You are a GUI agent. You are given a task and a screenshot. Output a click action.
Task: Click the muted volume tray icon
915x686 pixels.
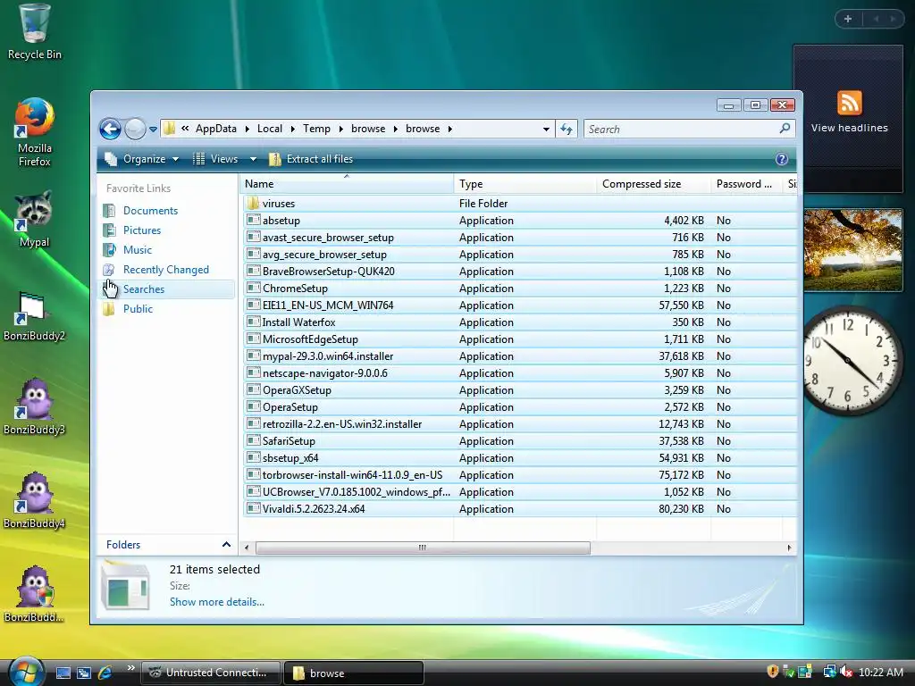846,673
